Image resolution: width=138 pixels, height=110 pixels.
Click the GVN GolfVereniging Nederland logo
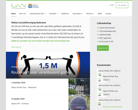[x=19, y=6]
